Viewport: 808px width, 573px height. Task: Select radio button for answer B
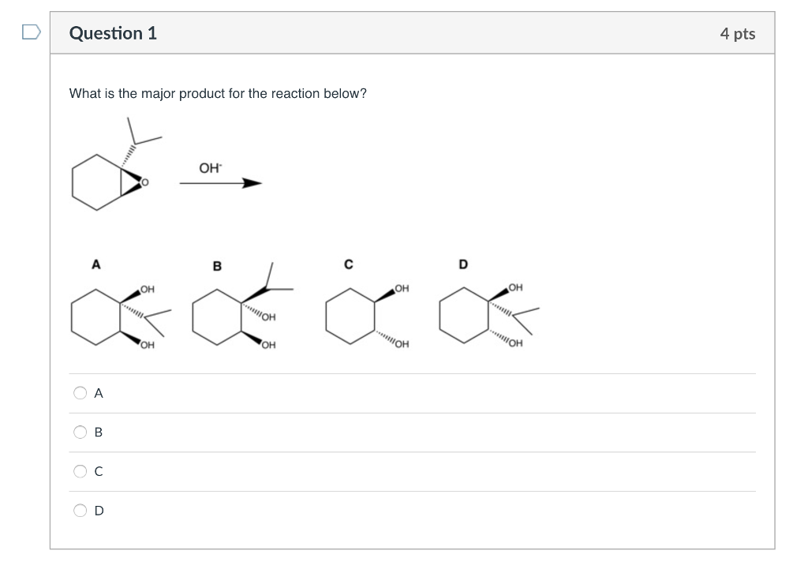(x=80, y=432)
